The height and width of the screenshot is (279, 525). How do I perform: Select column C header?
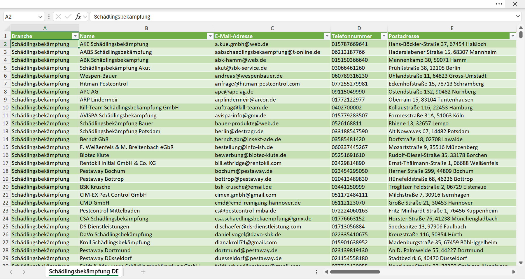tap(272, 28)
